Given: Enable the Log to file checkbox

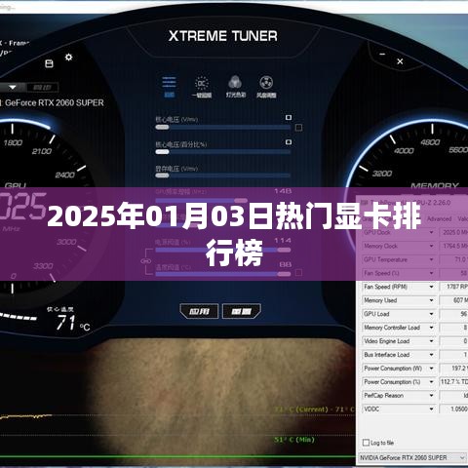Looking at the screenshot, I should (x=366, y=443).
